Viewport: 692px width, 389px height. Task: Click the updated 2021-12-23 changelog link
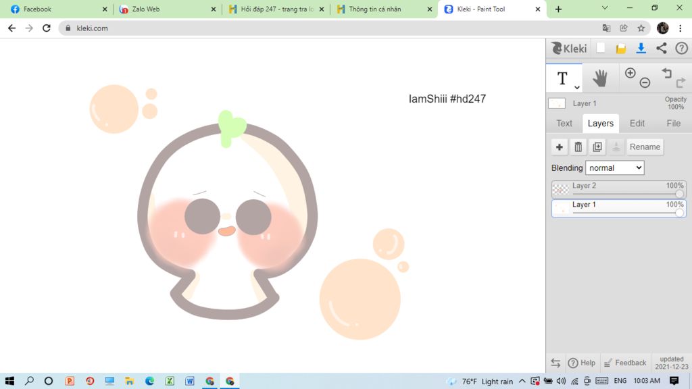click(x=671, y=363)
